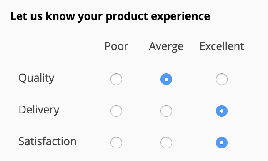Screen dimensions: 268x161
Task: Click the selected Excellent radio for Delivery
Action: click(222, 111)
